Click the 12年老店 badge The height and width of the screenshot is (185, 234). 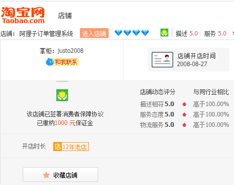(71, 147)
